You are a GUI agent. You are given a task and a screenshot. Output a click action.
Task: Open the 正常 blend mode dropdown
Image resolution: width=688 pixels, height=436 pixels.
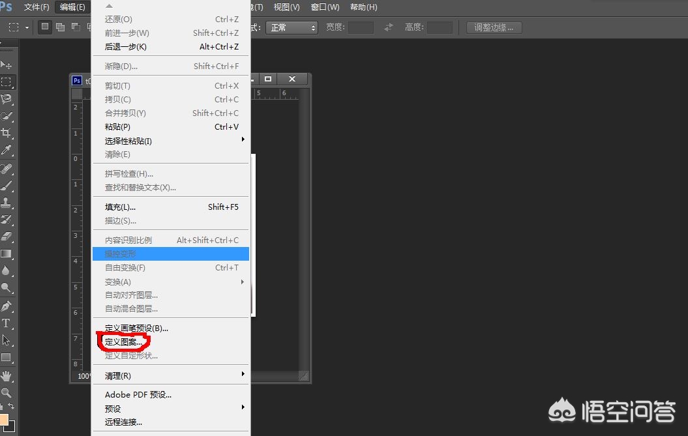point(292,27)
